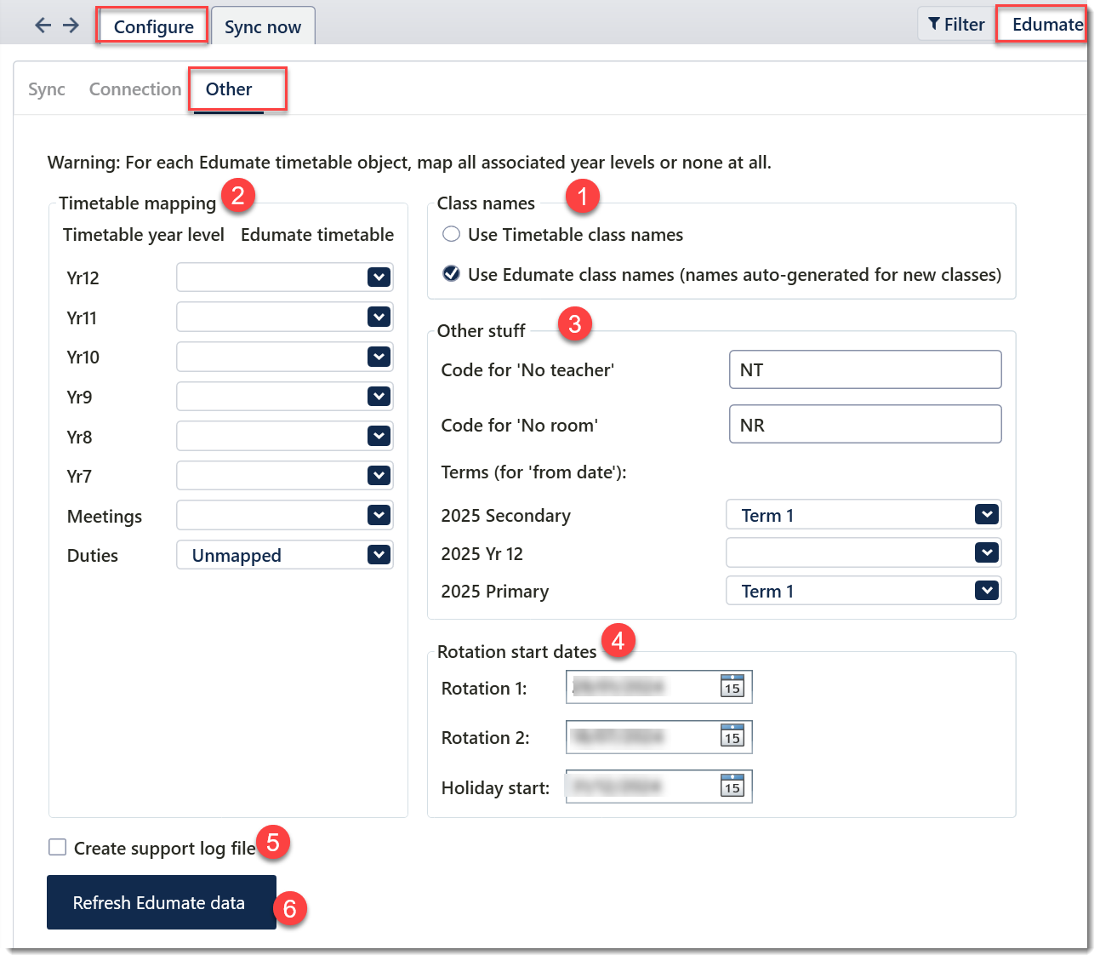Image resolution: width=1100 pixels, height=961 pixels.
Task: Open the Duties dropdown showing Unmapped
Action: [284, 555]
